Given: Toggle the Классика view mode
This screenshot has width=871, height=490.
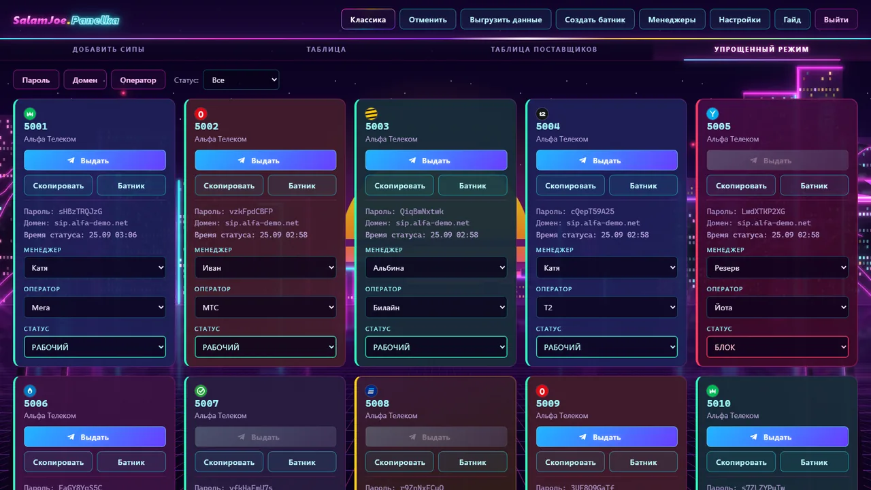Looking at the screenshot, I should coord(368,19).
